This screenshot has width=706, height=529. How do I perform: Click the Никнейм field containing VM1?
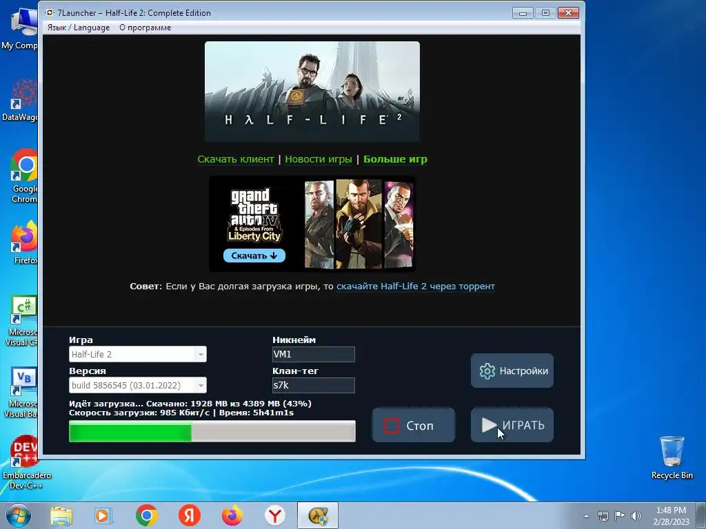[x=314, y=354]
